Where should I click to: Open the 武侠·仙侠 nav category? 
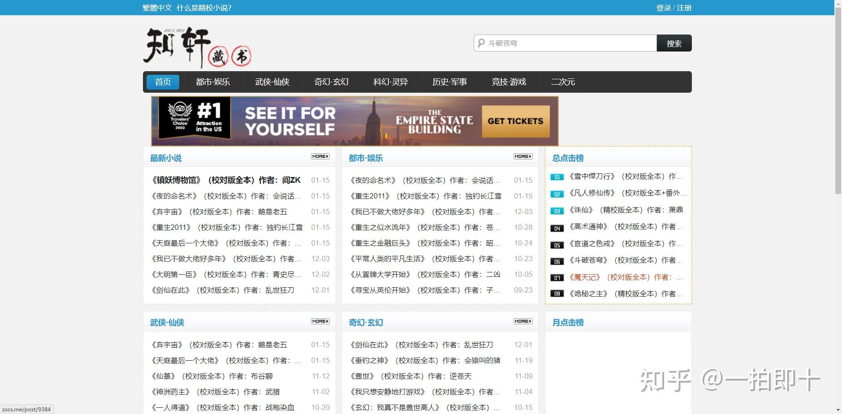(272, 82)
